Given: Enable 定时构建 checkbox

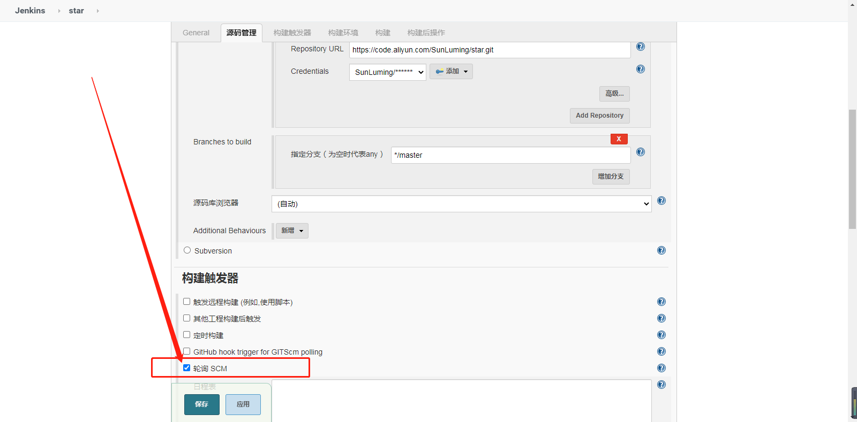Looking at the screenshot, I should 186,335.
